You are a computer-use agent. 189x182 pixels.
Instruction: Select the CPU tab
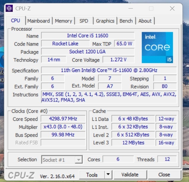coord(15,20)
